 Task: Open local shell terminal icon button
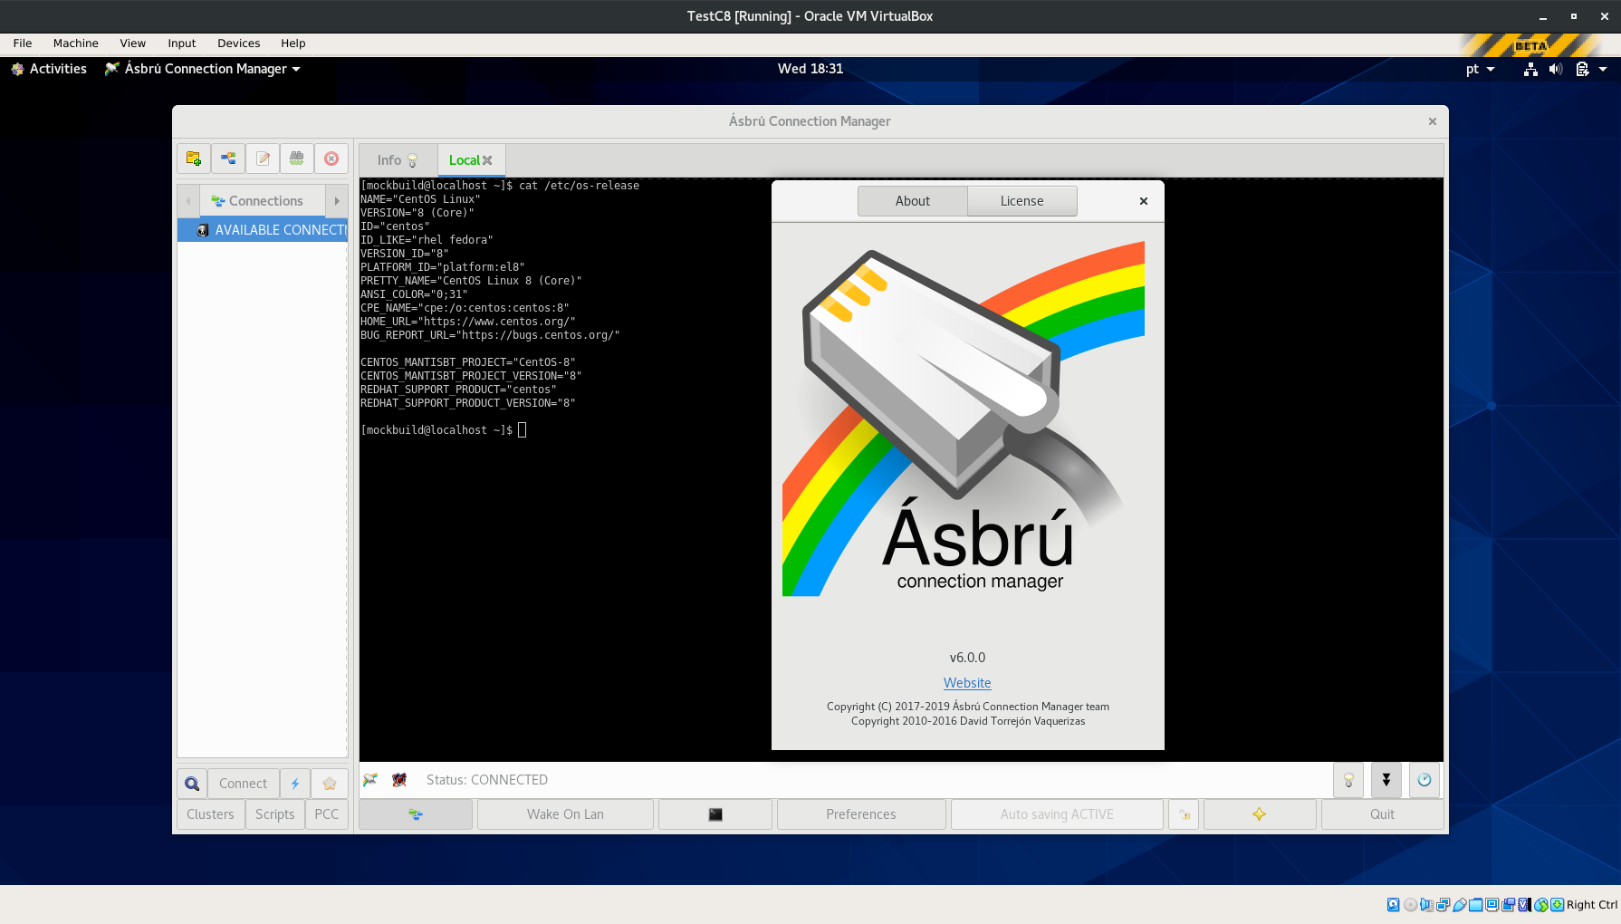coord(715,814)
